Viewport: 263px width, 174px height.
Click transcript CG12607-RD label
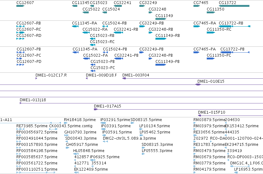point(29,35)
